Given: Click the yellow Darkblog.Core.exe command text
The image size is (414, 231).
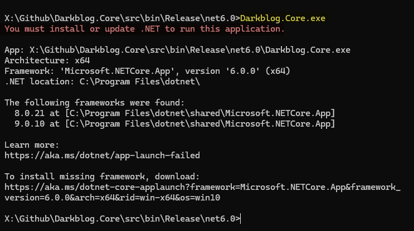Looking at the screenshot, I should tap(283, 18).
